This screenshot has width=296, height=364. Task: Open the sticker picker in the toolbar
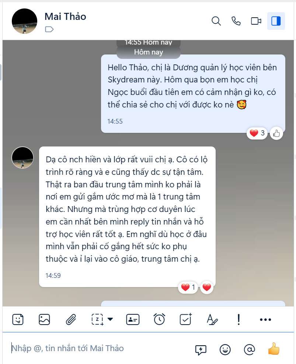click(18, 319)
